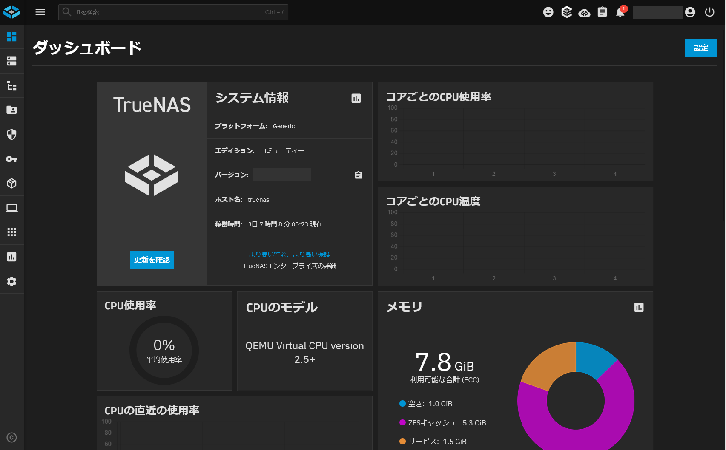
Task: Copy the version with the clipboard icon
Action: 359,175
